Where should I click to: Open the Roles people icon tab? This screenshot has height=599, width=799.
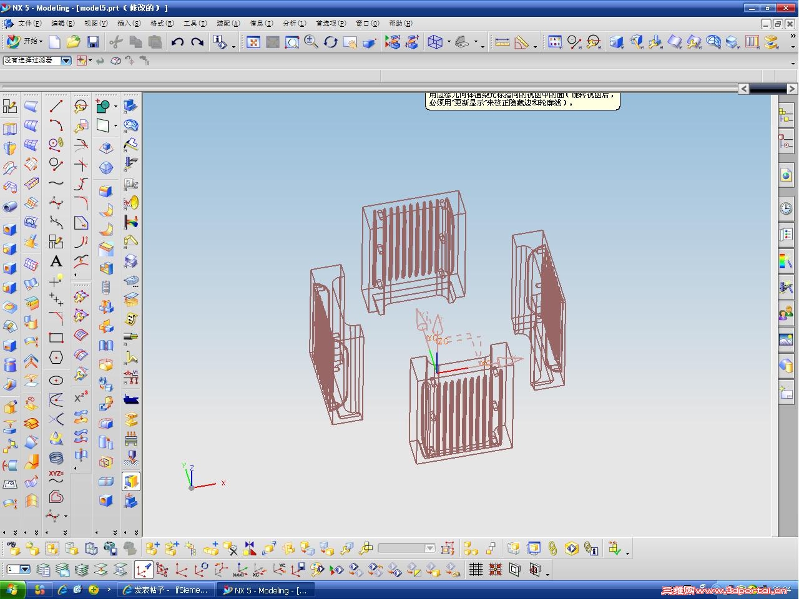tap(786, 313)
